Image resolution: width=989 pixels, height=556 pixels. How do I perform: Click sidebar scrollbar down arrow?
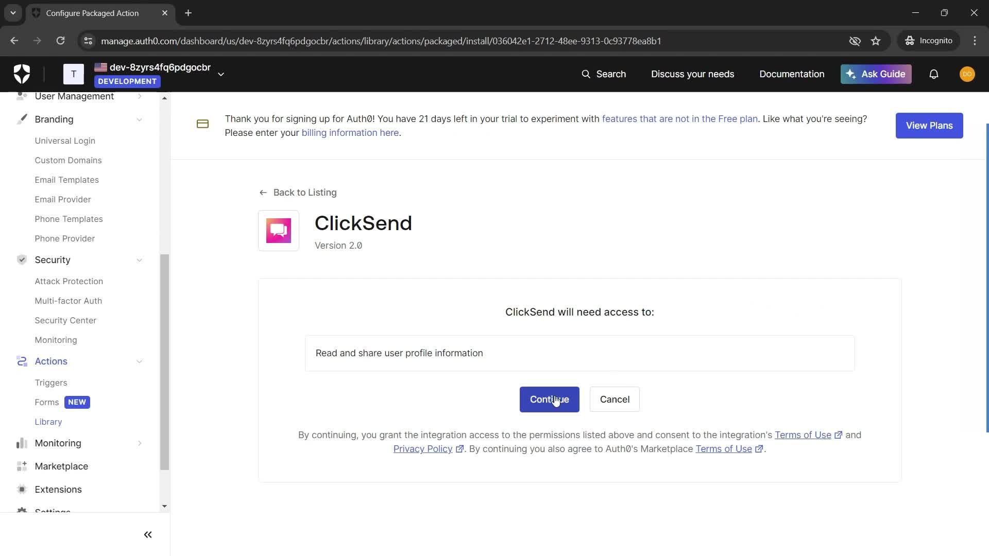[x=164, y=507]
